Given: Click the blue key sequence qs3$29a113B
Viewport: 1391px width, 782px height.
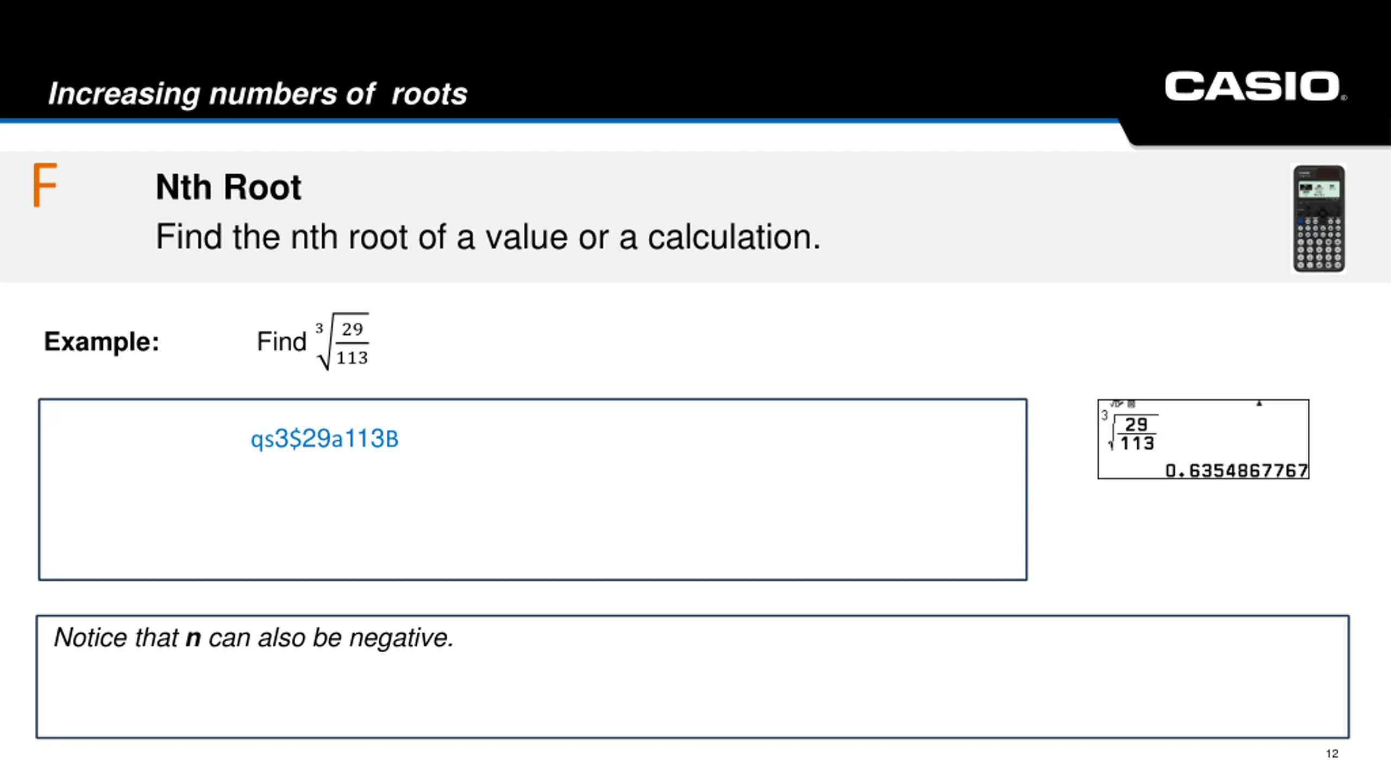Looking at the screenshot, I should pos(324,439).
